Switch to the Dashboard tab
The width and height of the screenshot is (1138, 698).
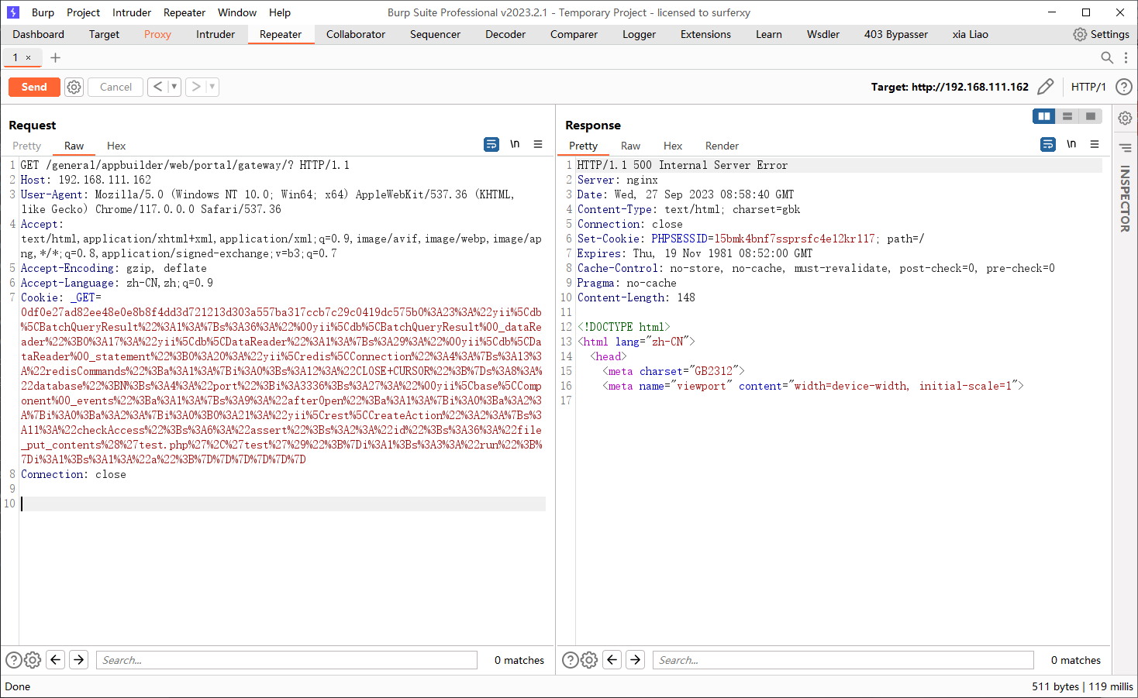pos(38,34)
